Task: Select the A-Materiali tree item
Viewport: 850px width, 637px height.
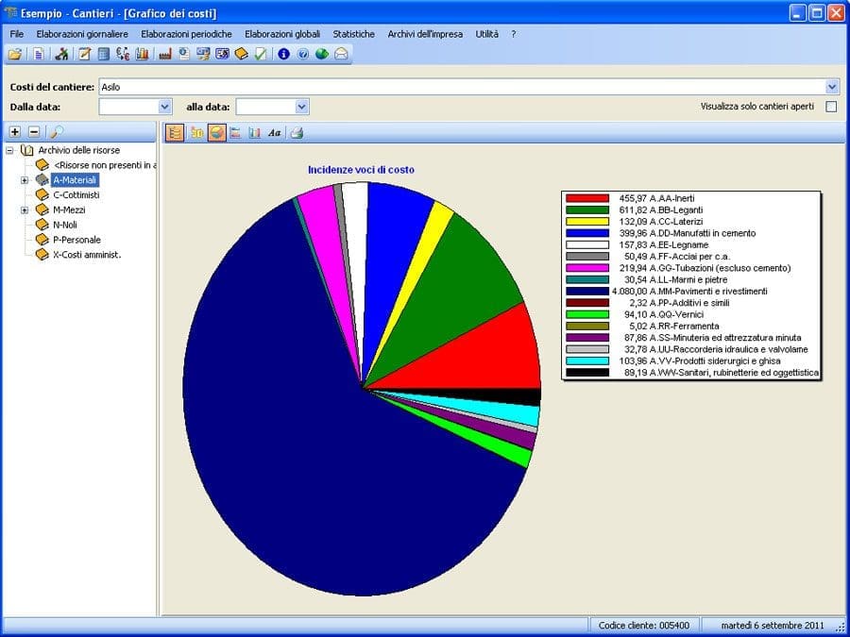Action: 75,180
